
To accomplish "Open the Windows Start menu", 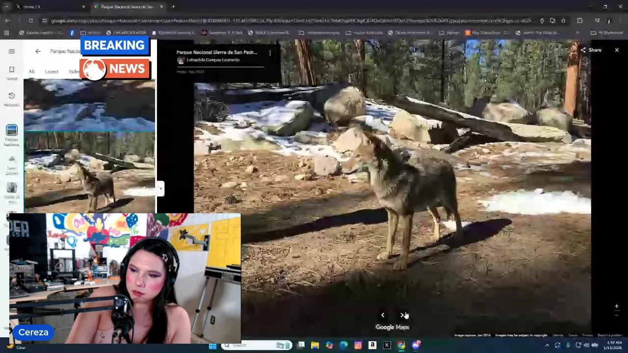I will (212, 346).
